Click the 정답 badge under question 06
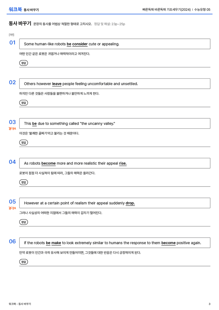The width and height of the screenshot is (219, 310). coord(23,262)
